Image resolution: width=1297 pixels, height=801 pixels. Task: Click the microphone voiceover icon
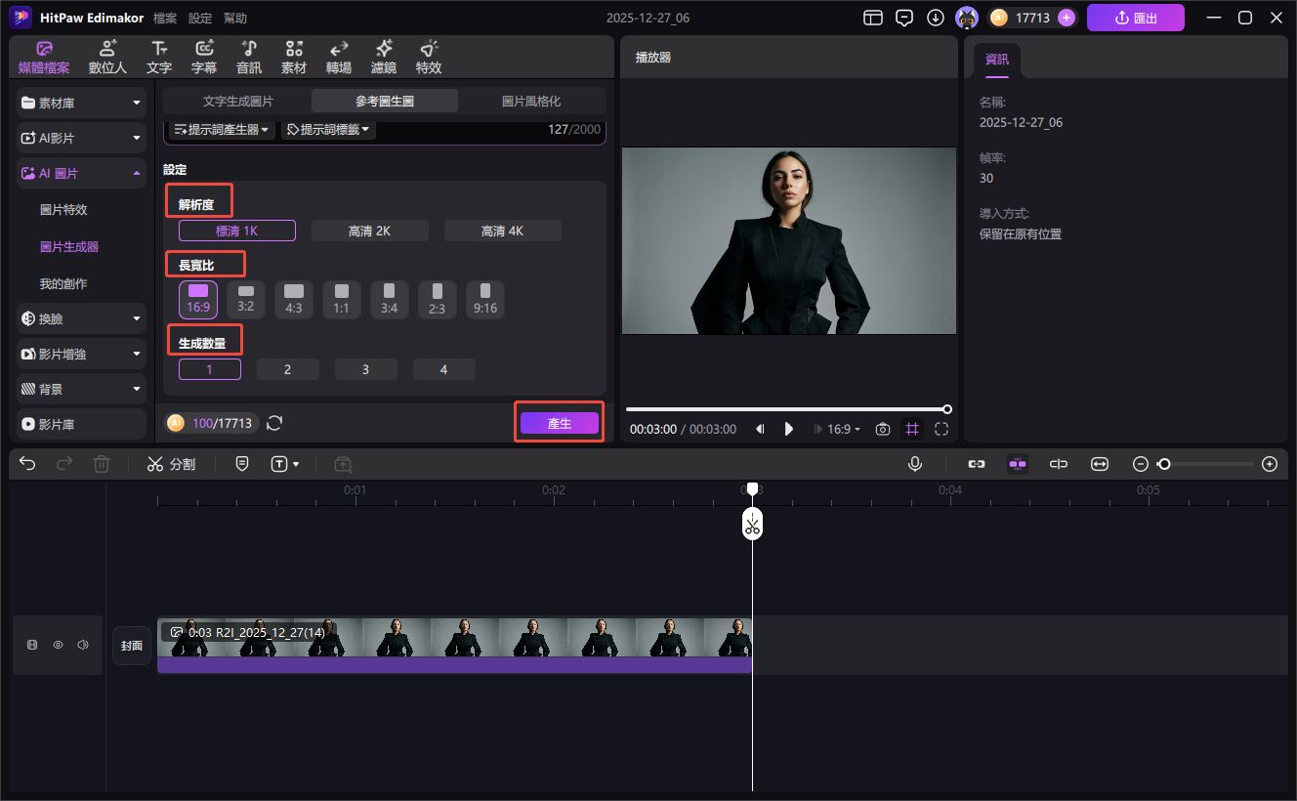(x=915, y=464)
